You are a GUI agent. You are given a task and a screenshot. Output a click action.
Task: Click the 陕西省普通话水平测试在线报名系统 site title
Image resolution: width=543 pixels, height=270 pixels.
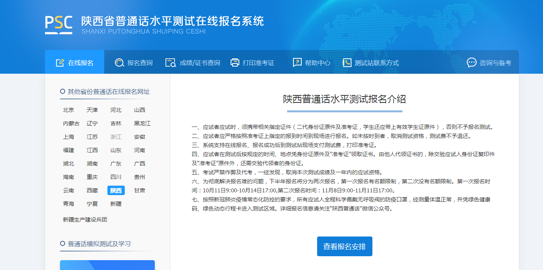[x=172, y=21]
